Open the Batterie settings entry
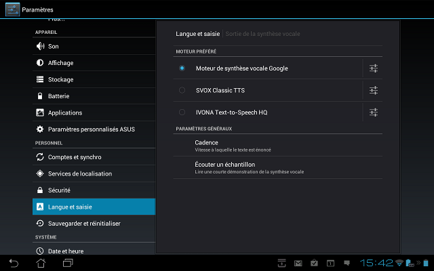The width and height of the screenshot is (434, 271). click(x=94, y=96)
